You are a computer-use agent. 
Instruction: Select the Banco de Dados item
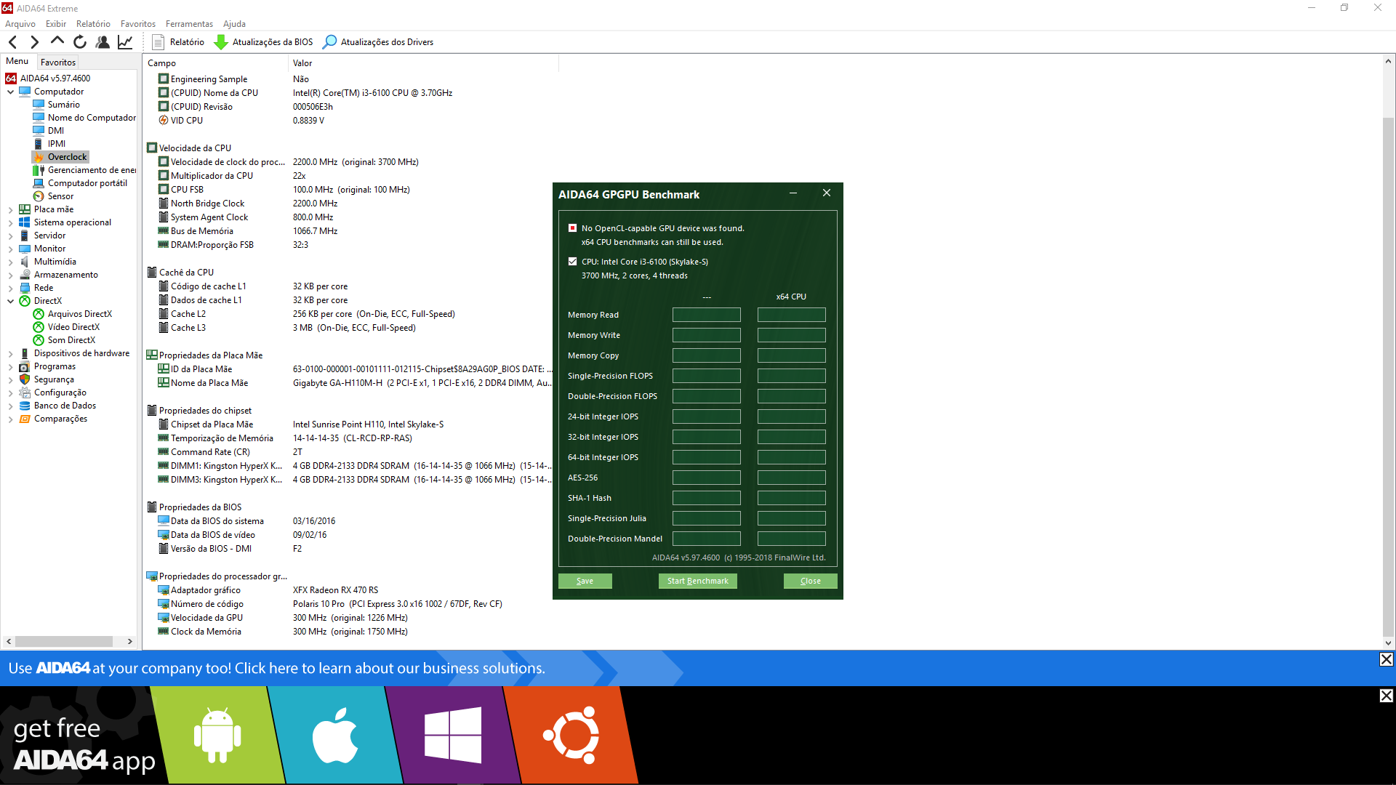pos(65,406)
